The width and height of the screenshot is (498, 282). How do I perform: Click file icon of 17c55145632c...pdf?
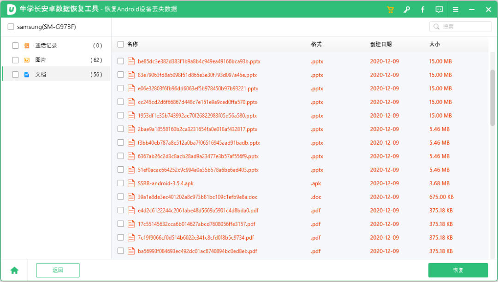[x=131, y=224]
